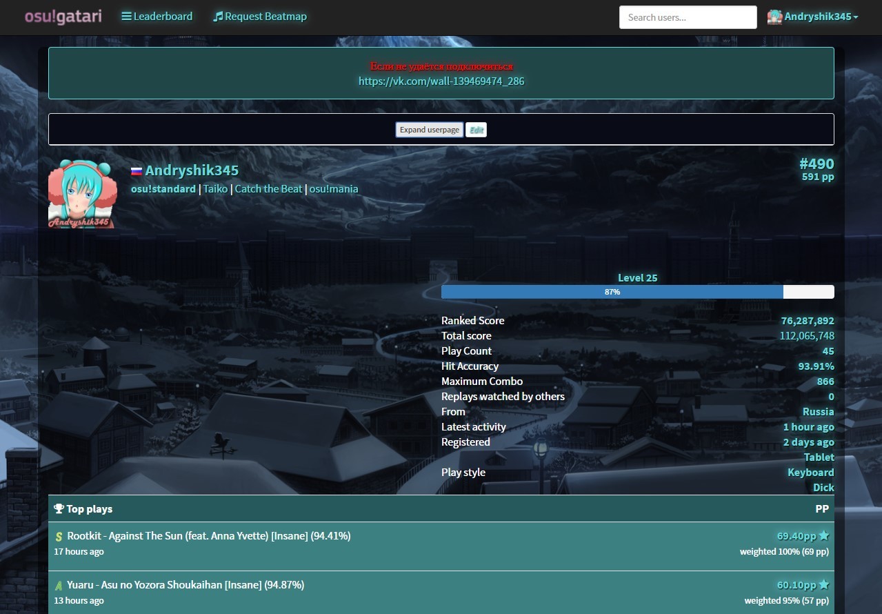Click the star icon beside 69.40pp
The image size is (882, 614).
pyautogui.click(x=823, y=535)
